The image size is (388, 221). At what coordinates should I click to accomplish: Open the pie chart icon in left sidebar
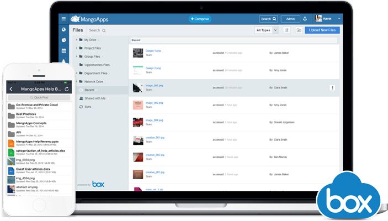tap(63, 40)
